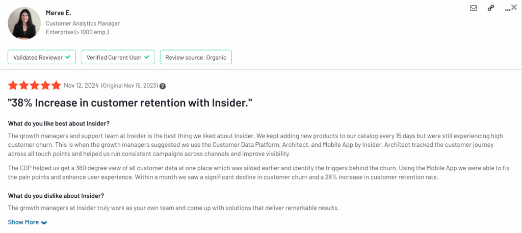Expand the review with Show More

coord(23,222)
